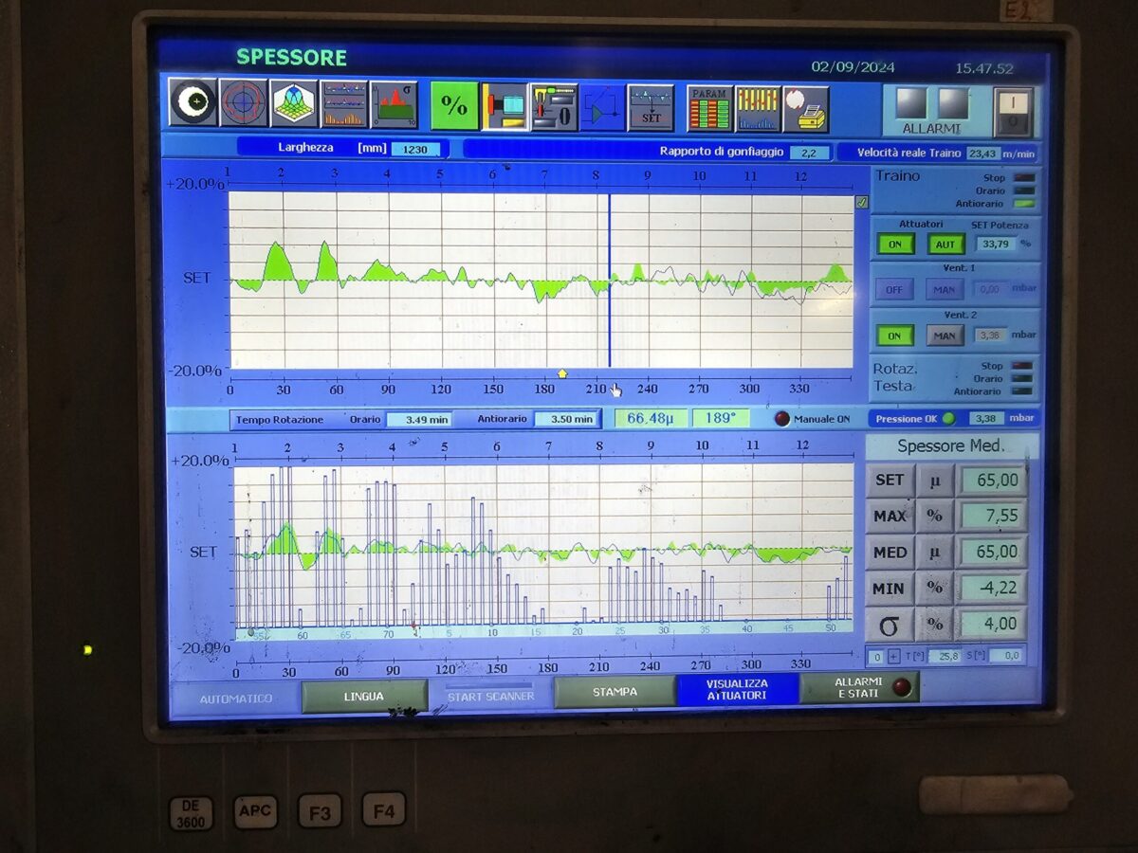Open the PARAM parameters icon
The height and width of the screenshot is (853, 1138).
point(709,109)
